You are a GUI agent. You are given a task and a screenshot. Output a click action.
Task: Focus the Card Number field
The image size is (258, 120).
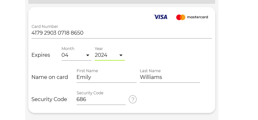[x=122, y=33]
